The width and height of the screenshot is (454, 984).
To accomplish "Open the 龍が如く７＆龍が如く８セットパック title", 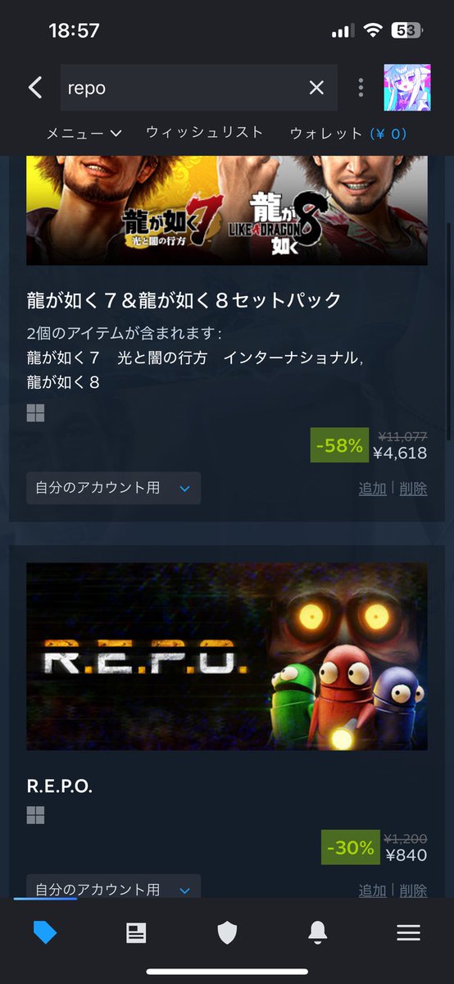I will tap(184, 300).
